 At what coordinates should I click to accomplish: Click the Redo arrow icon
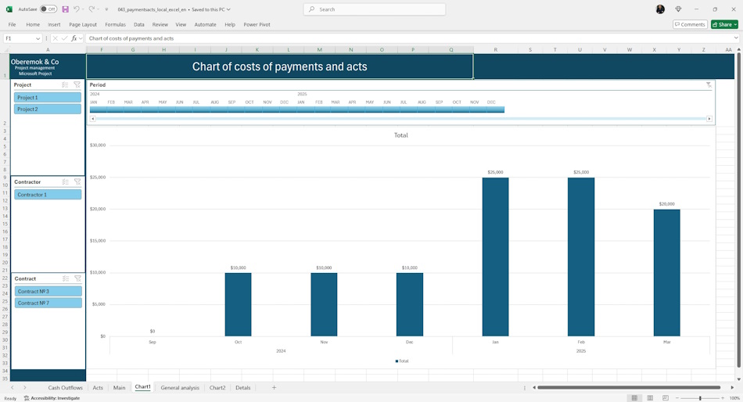pos(92,9)
